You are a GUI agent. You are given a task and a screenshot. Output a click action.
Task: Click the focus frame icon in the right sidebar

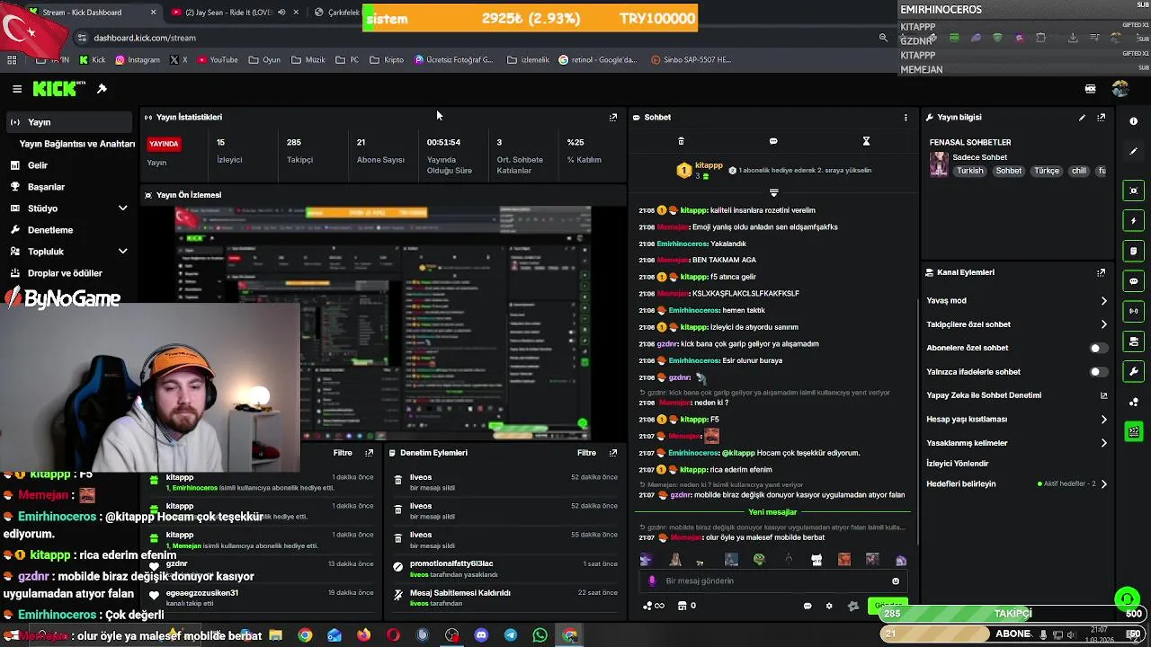tap(1133, 191)
